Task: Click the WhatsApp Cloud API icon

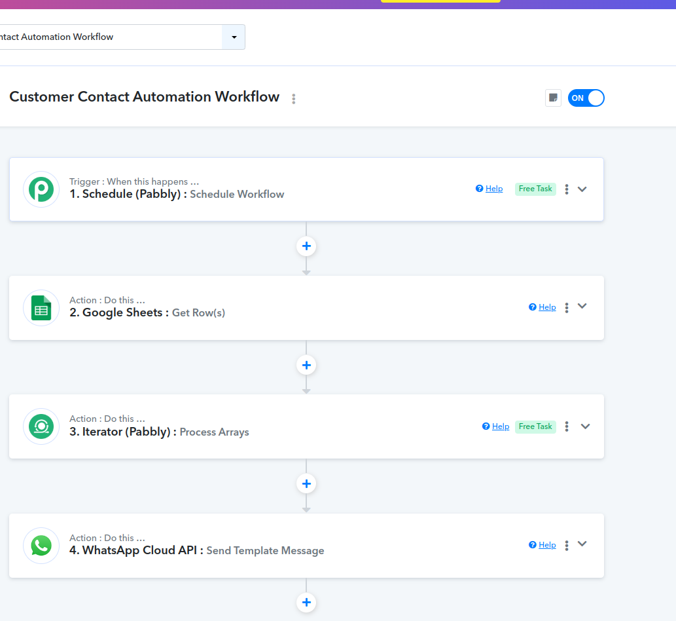Action: 41,546
